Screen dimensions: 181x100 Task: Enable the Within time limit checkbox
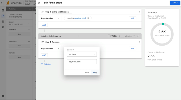109,36
